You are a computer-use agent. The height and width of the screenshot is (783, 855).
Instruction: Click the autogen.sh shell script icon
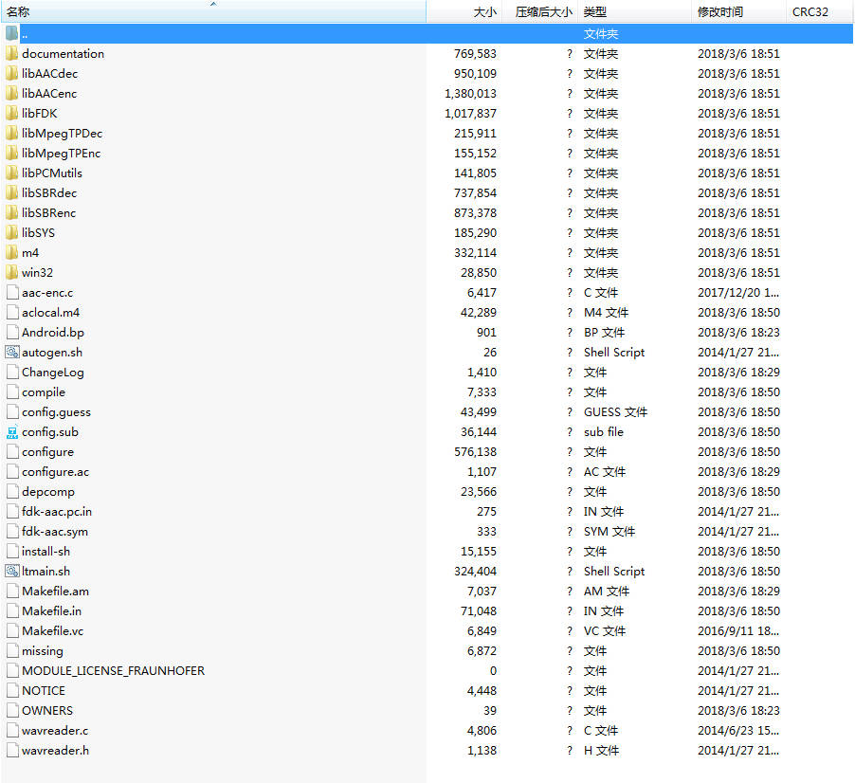tap(12, 353)
